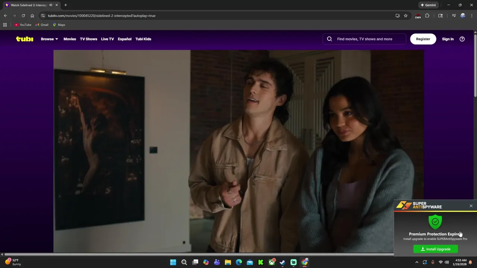477x268 pixels.
Task: Open the Xbox app on the taskbar
Action: (x=272, y=262)
